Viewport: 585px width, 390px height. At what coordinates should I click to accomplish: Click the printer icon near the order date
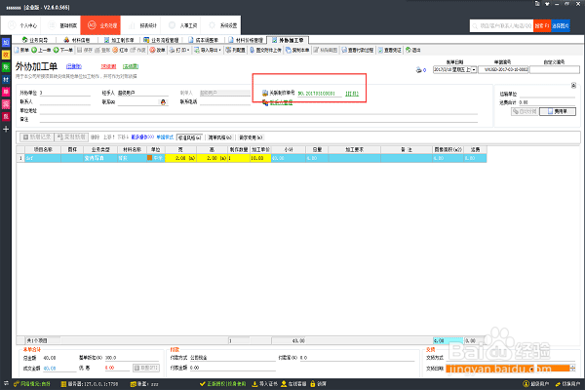pyautogui.click(x=418, y=70)
